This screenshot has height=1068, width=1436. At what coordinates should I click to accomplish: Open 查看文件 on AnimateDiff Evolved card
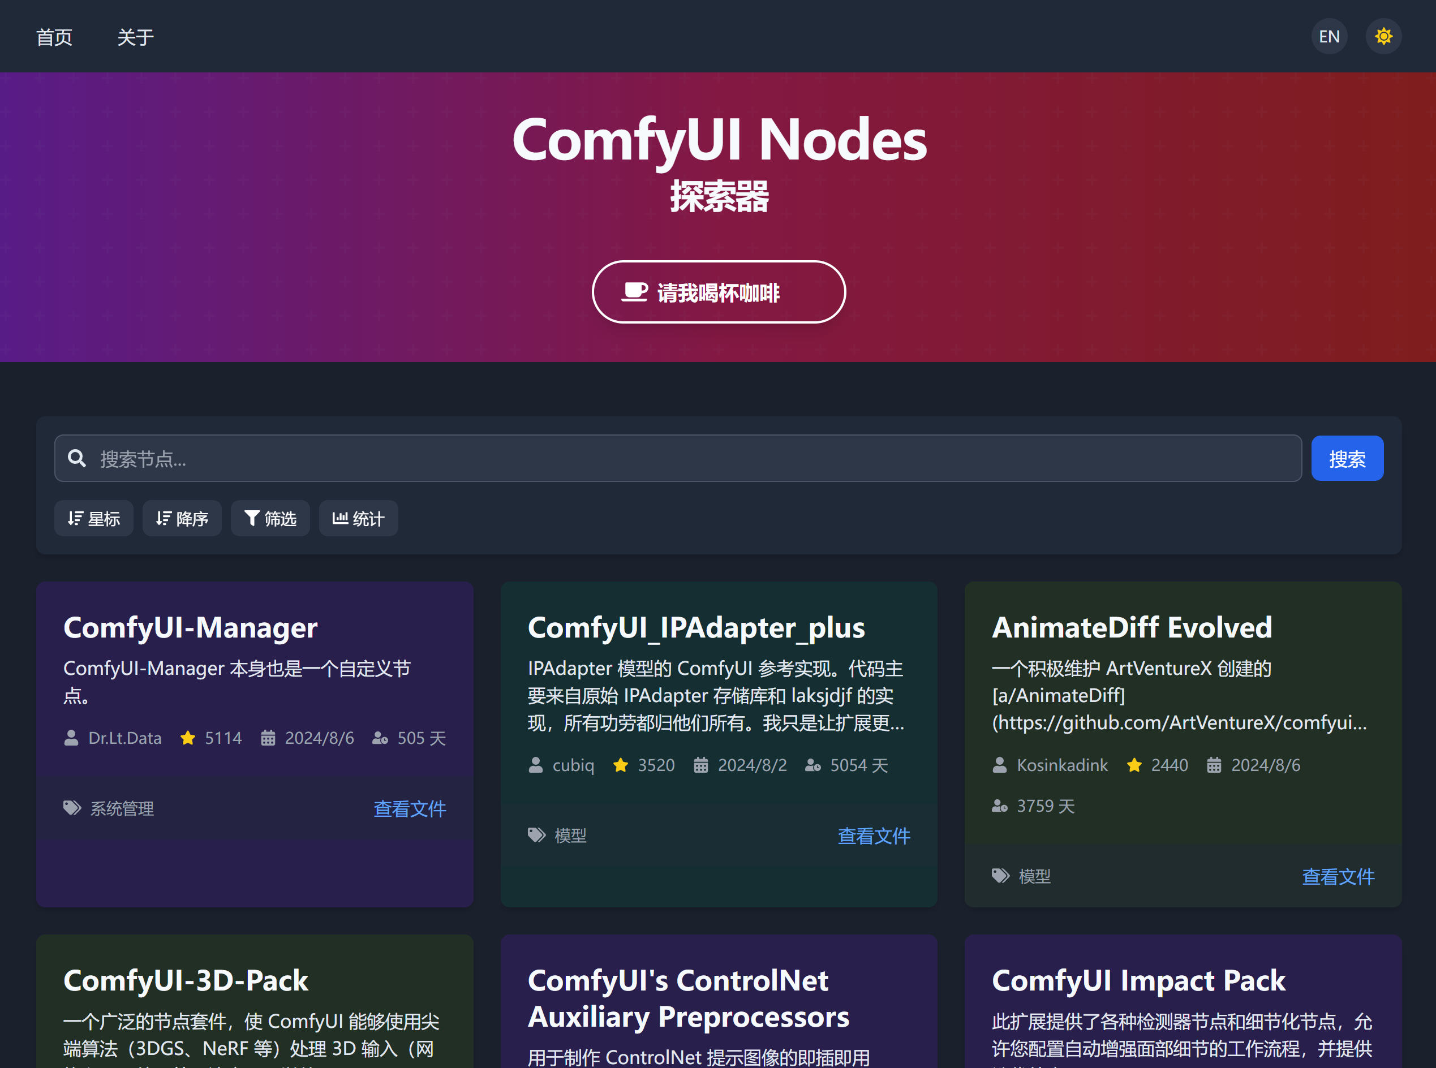pyautogui.click(x=1338, y=877)
